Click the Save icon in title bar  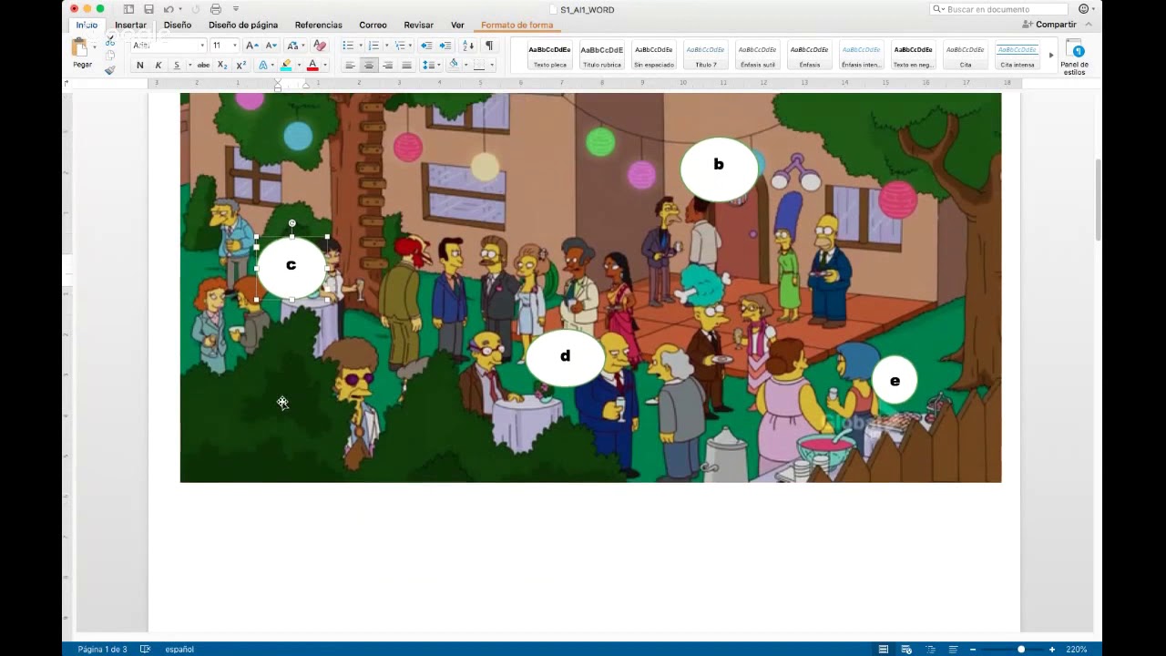[148, 9]
